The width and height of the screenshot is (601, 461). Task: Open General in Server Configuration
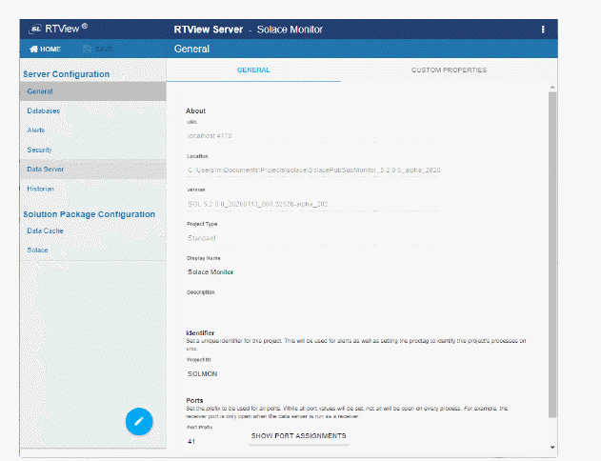tap(40, 91)
